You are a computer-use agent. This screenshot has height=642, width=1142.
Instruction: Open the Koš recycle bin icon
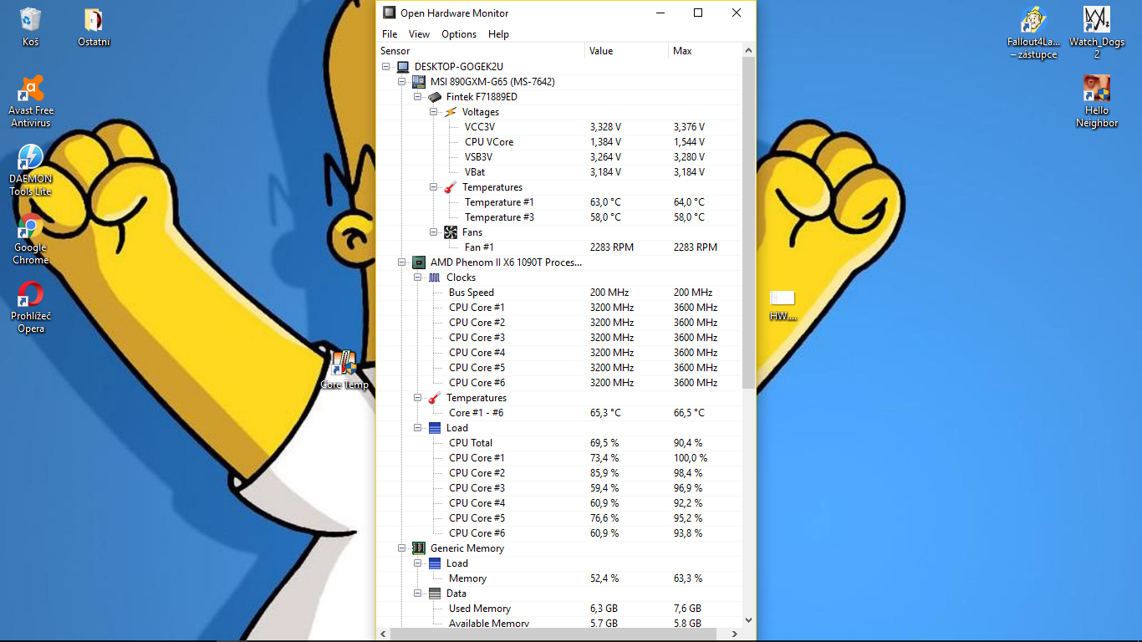coord(31,21)
